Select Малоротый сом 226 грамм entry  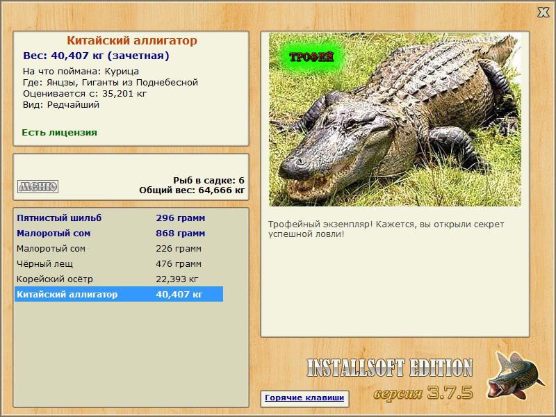point(119,249)
